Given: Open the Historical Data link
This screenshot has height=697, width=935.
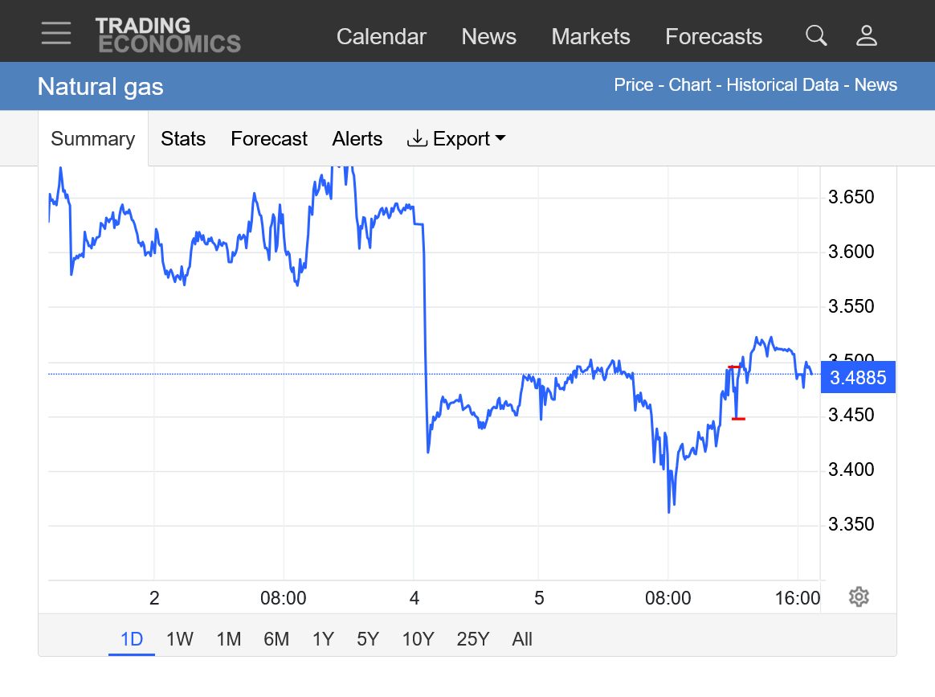Looking at the screenshot, I should 782,85.
